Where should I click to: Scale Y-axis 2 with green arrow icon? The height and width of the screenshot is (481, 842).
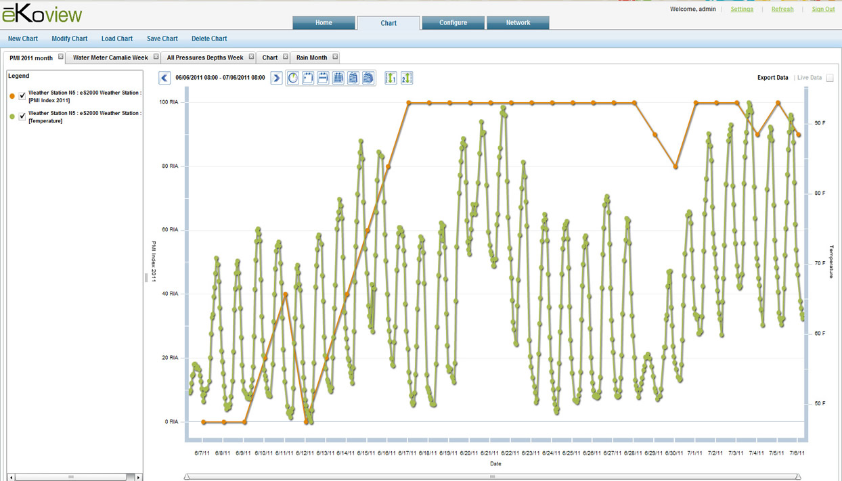point(406,78)
